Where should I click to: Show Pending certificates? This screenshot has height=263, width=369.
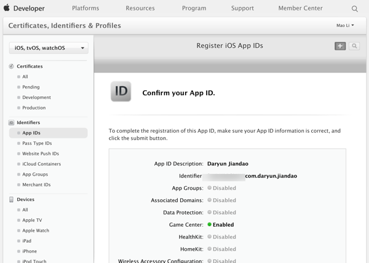click(x=31, y=87)
